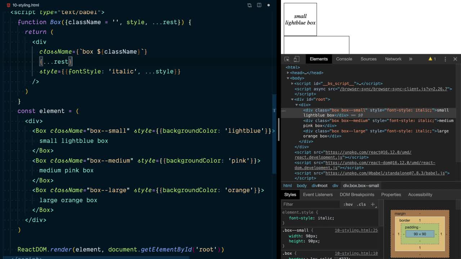Collapse the body element in the DOM tree
Image resolution: width=461 pixels, height=259 pixels.
click(288, 78)
